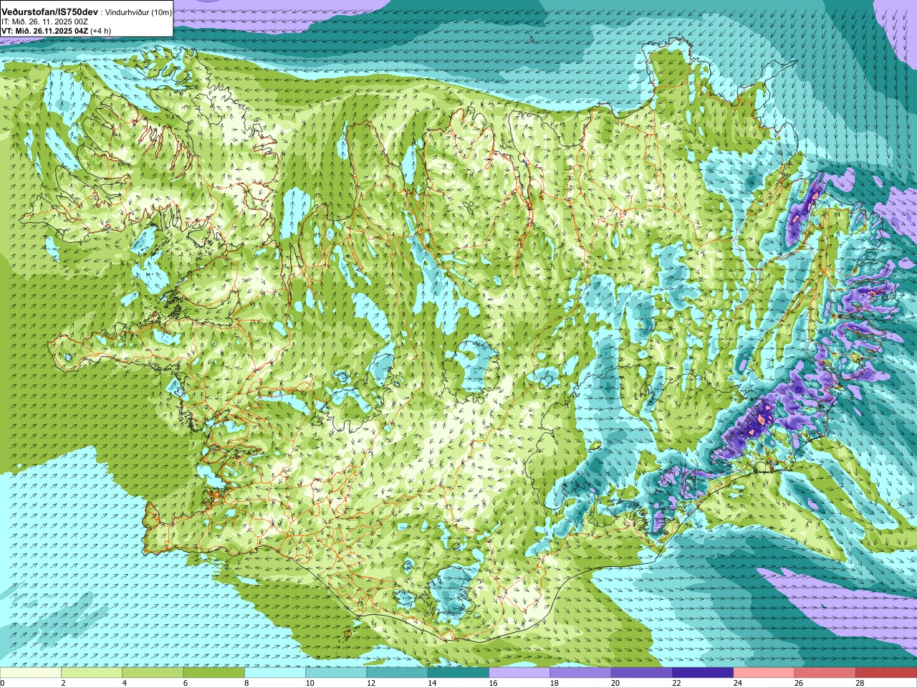Viewport: 917px width, 688px height.
Task: Click the 0–2 pale yellow legend swatch
Action: coord(31,673)
